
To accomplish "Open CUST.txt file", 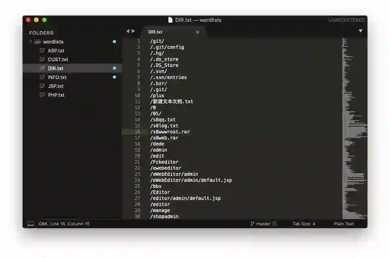I will pyautogui.click(x=58, y=60).
